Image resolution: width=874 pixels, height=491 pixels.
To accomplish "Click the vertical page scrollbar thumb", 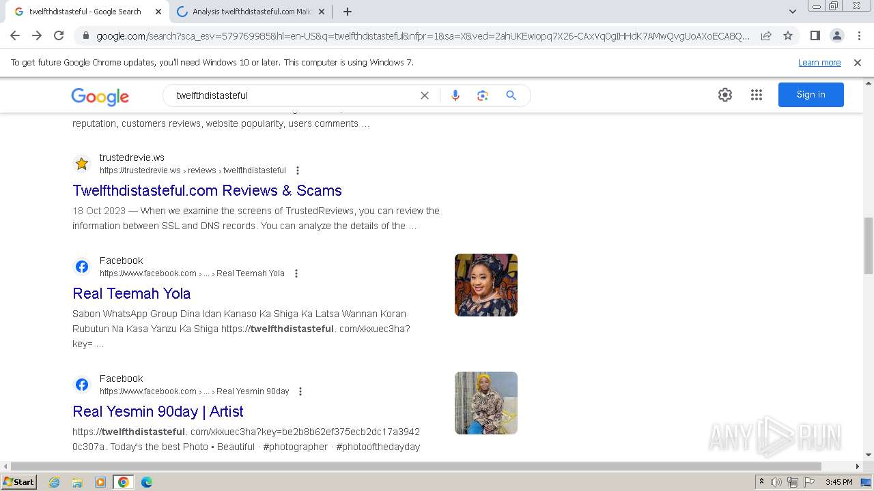I will pos(868,245).
